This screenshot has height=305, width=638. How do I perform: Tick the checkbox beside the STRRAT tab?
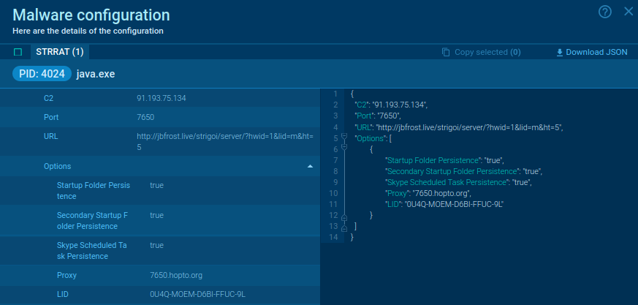coord(18,52)
